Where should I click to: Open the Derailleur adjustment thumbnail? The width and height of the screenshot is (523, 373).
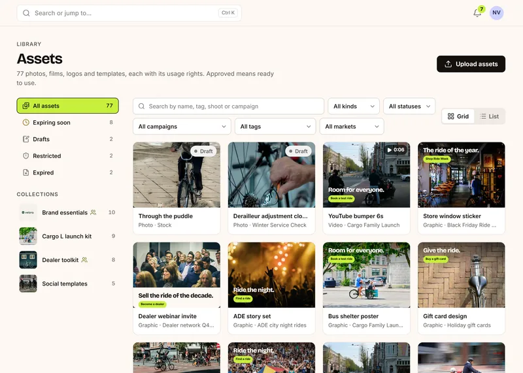point(271,175)
